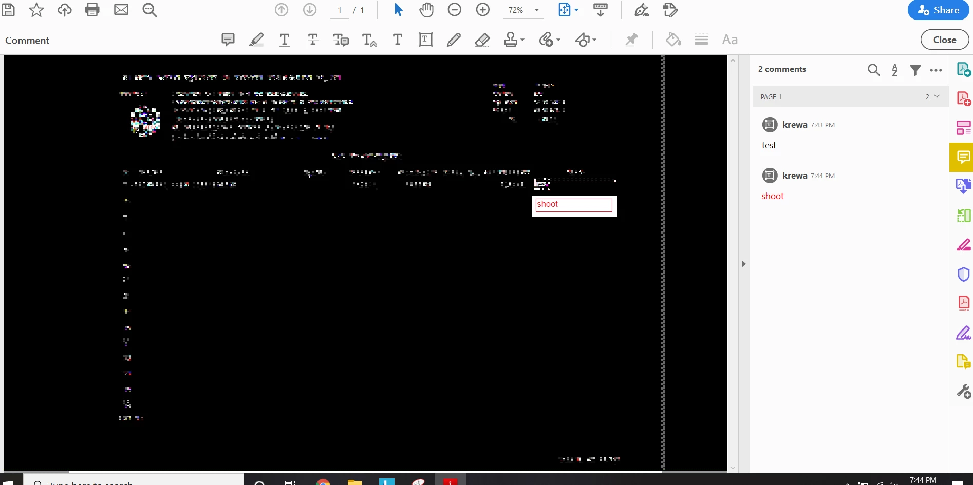Search comments with the magnifier icon
The image size is (973, 485).
(x=873, y=69)
